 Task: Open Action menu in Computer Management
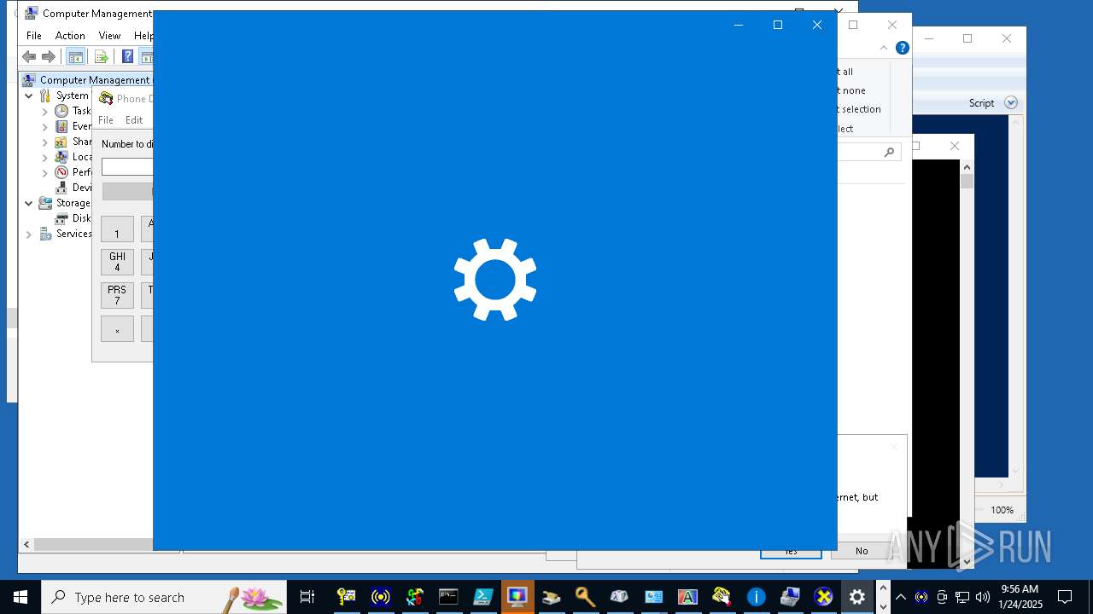pos(70,36)
